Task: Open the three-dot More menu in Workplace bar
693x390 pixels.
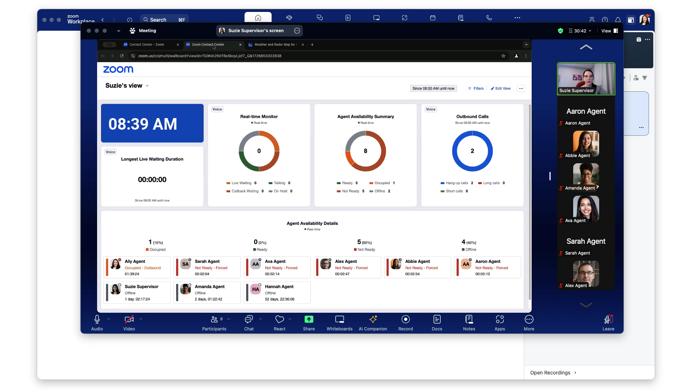Action: coord(517,17)
